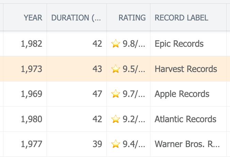The image size is (230, 157).
Task: Select the Apple Records cell
Action: tap(188, 94)
